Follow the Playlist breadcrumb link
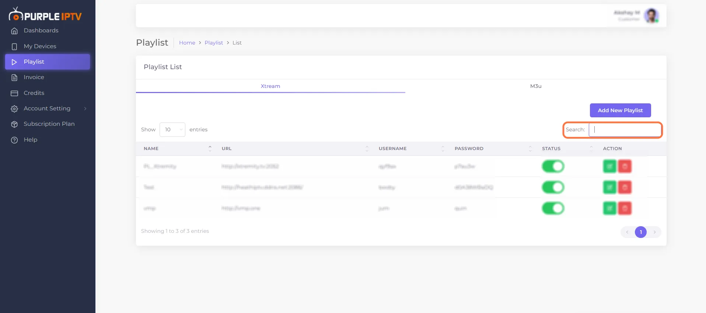 (x=214, y=43)
